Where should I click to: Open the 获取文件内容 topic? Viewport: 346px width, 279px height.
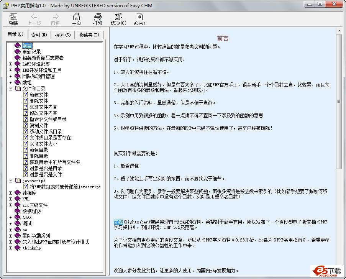pyautogui.click(x=43, y=107)
